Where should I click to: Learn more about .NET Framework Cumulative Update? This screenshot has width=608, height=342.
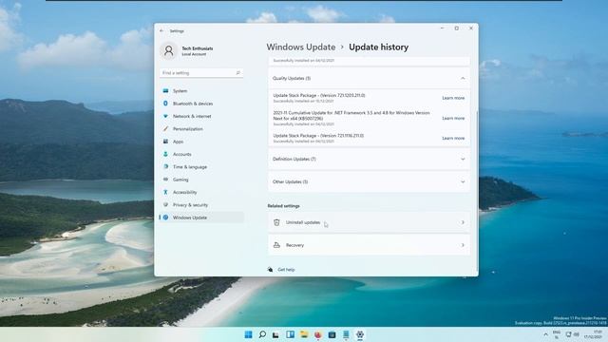tap(453, 118)
